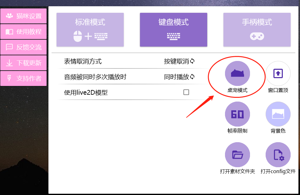
Task: Click the 窗口置顶 pin window icon
Action: [278, 73]
